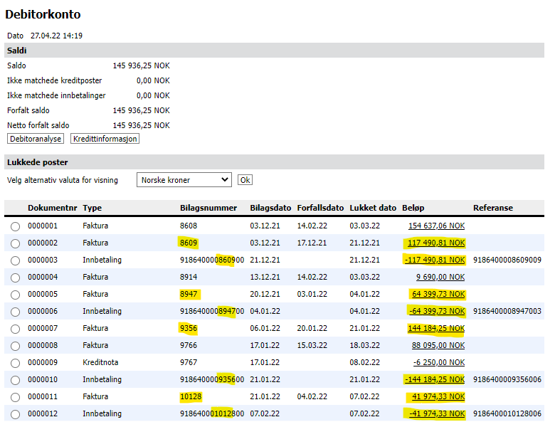Mark the Kreditnota row 0000009 radio button
Image resolution: width=560 pixels, height=422 pixels.
click(15, 363)
